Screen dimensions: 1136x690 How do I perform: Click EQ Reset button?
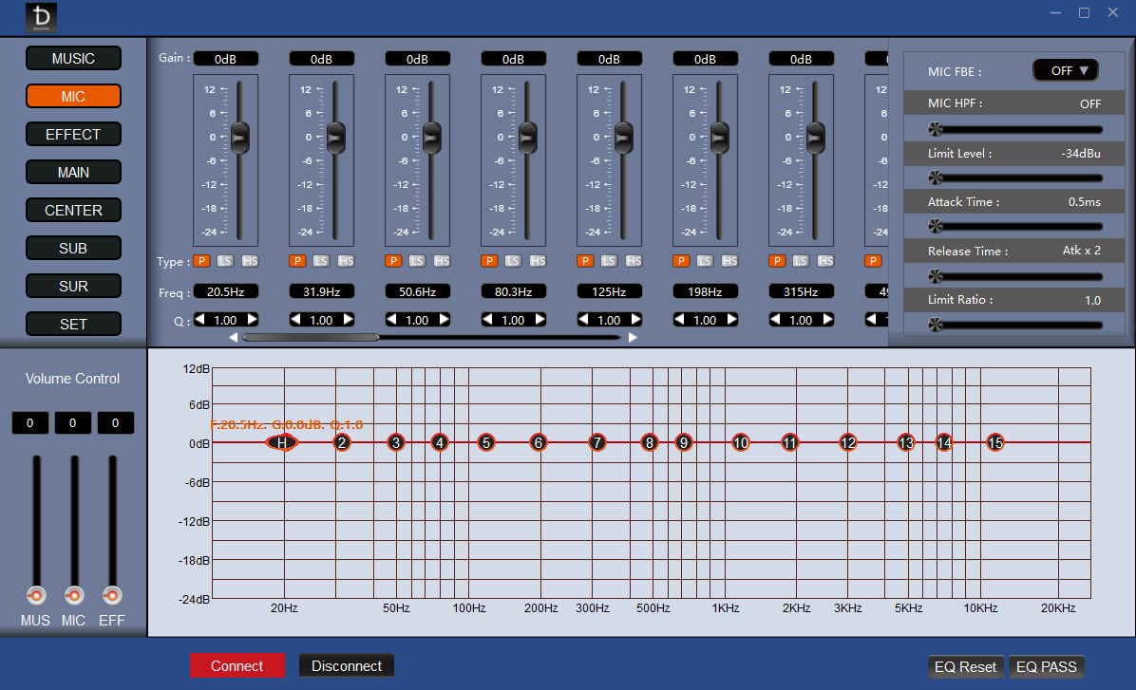pyautogui.click(x=965, y=667)
